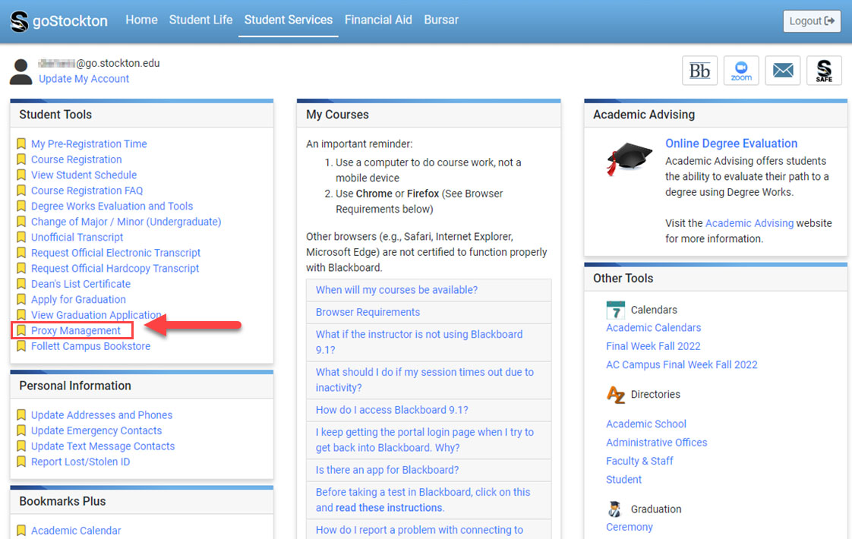Open Request Official Hardcopy Transcript link
This screenshot has width=852, height=539.
coord(115,269)
